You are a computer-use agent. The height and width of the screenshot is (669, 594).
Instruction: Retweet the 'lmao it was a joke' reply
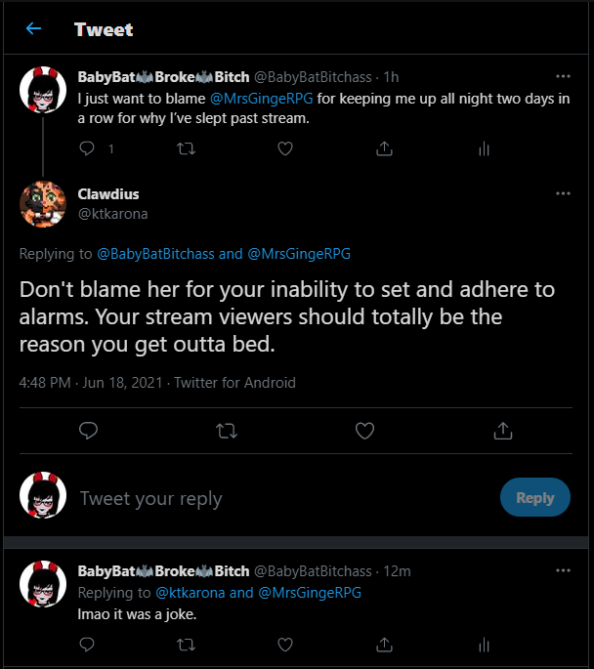[186, 645]
